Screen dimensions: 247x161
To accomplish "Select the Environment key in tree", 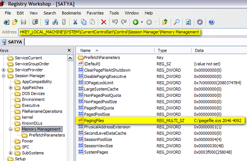I will [33, 99].
